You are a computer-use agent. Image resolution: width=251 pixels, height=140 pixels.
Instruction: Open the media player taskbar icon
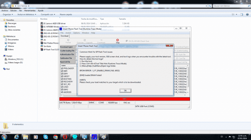point(36,137)
